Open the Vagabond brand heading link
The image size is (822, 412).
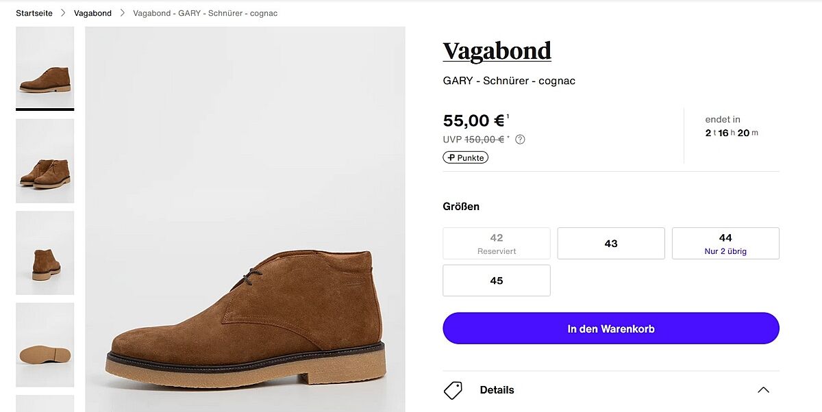497,51
